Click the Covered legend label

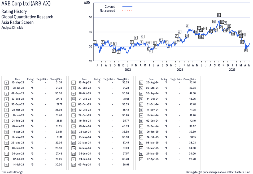click(110, 7)
